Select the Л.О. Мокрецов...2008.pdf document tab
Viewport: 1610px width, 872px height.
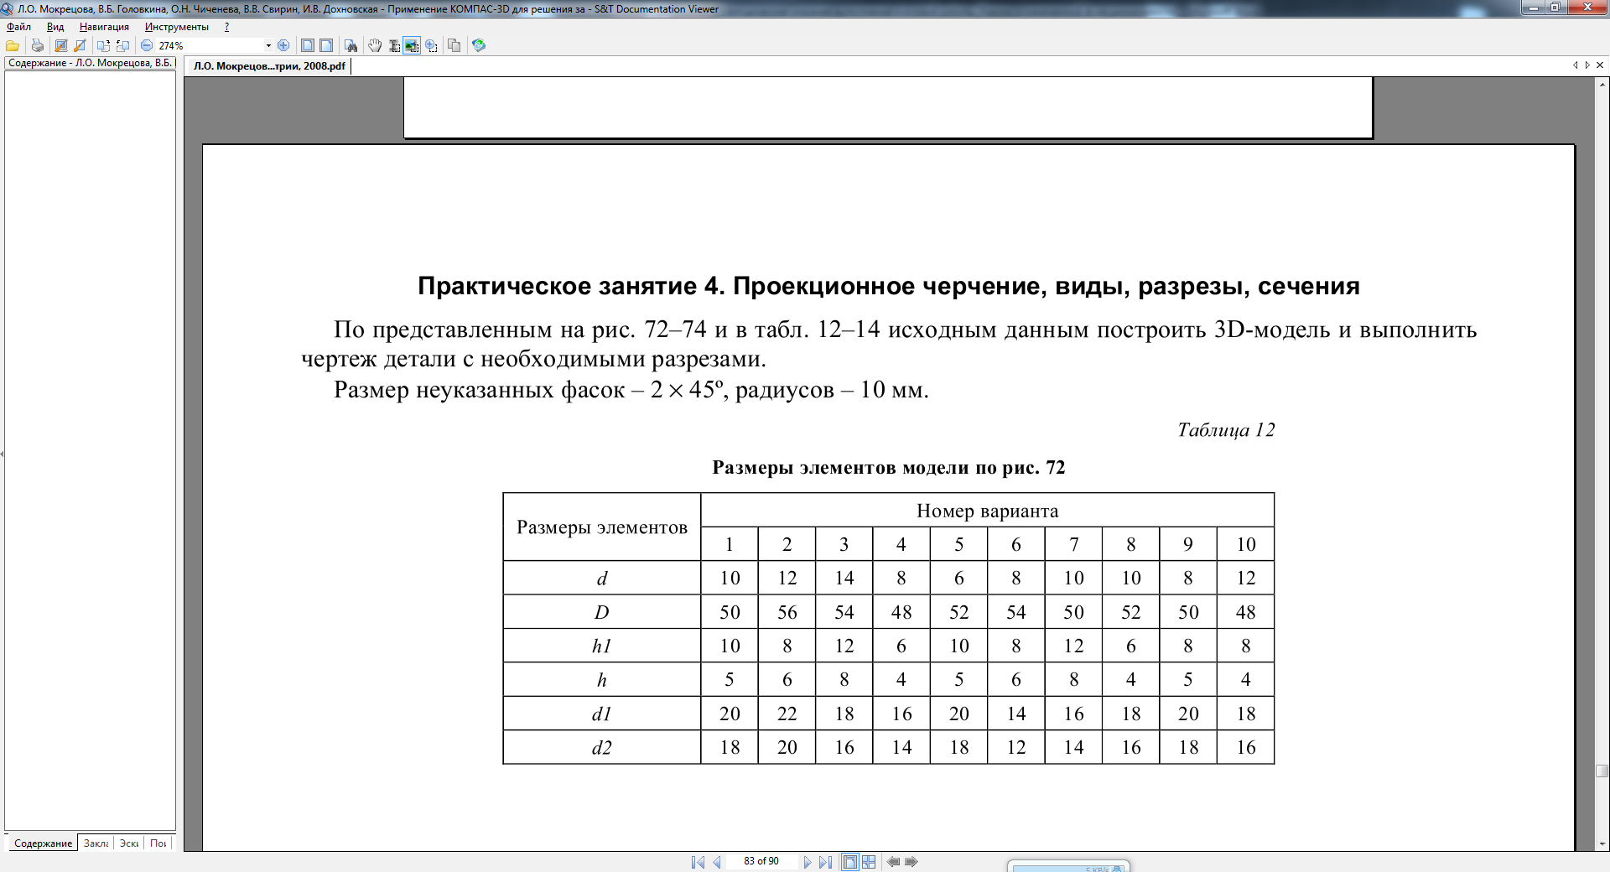pyautogui.click(x=268, y=65)
